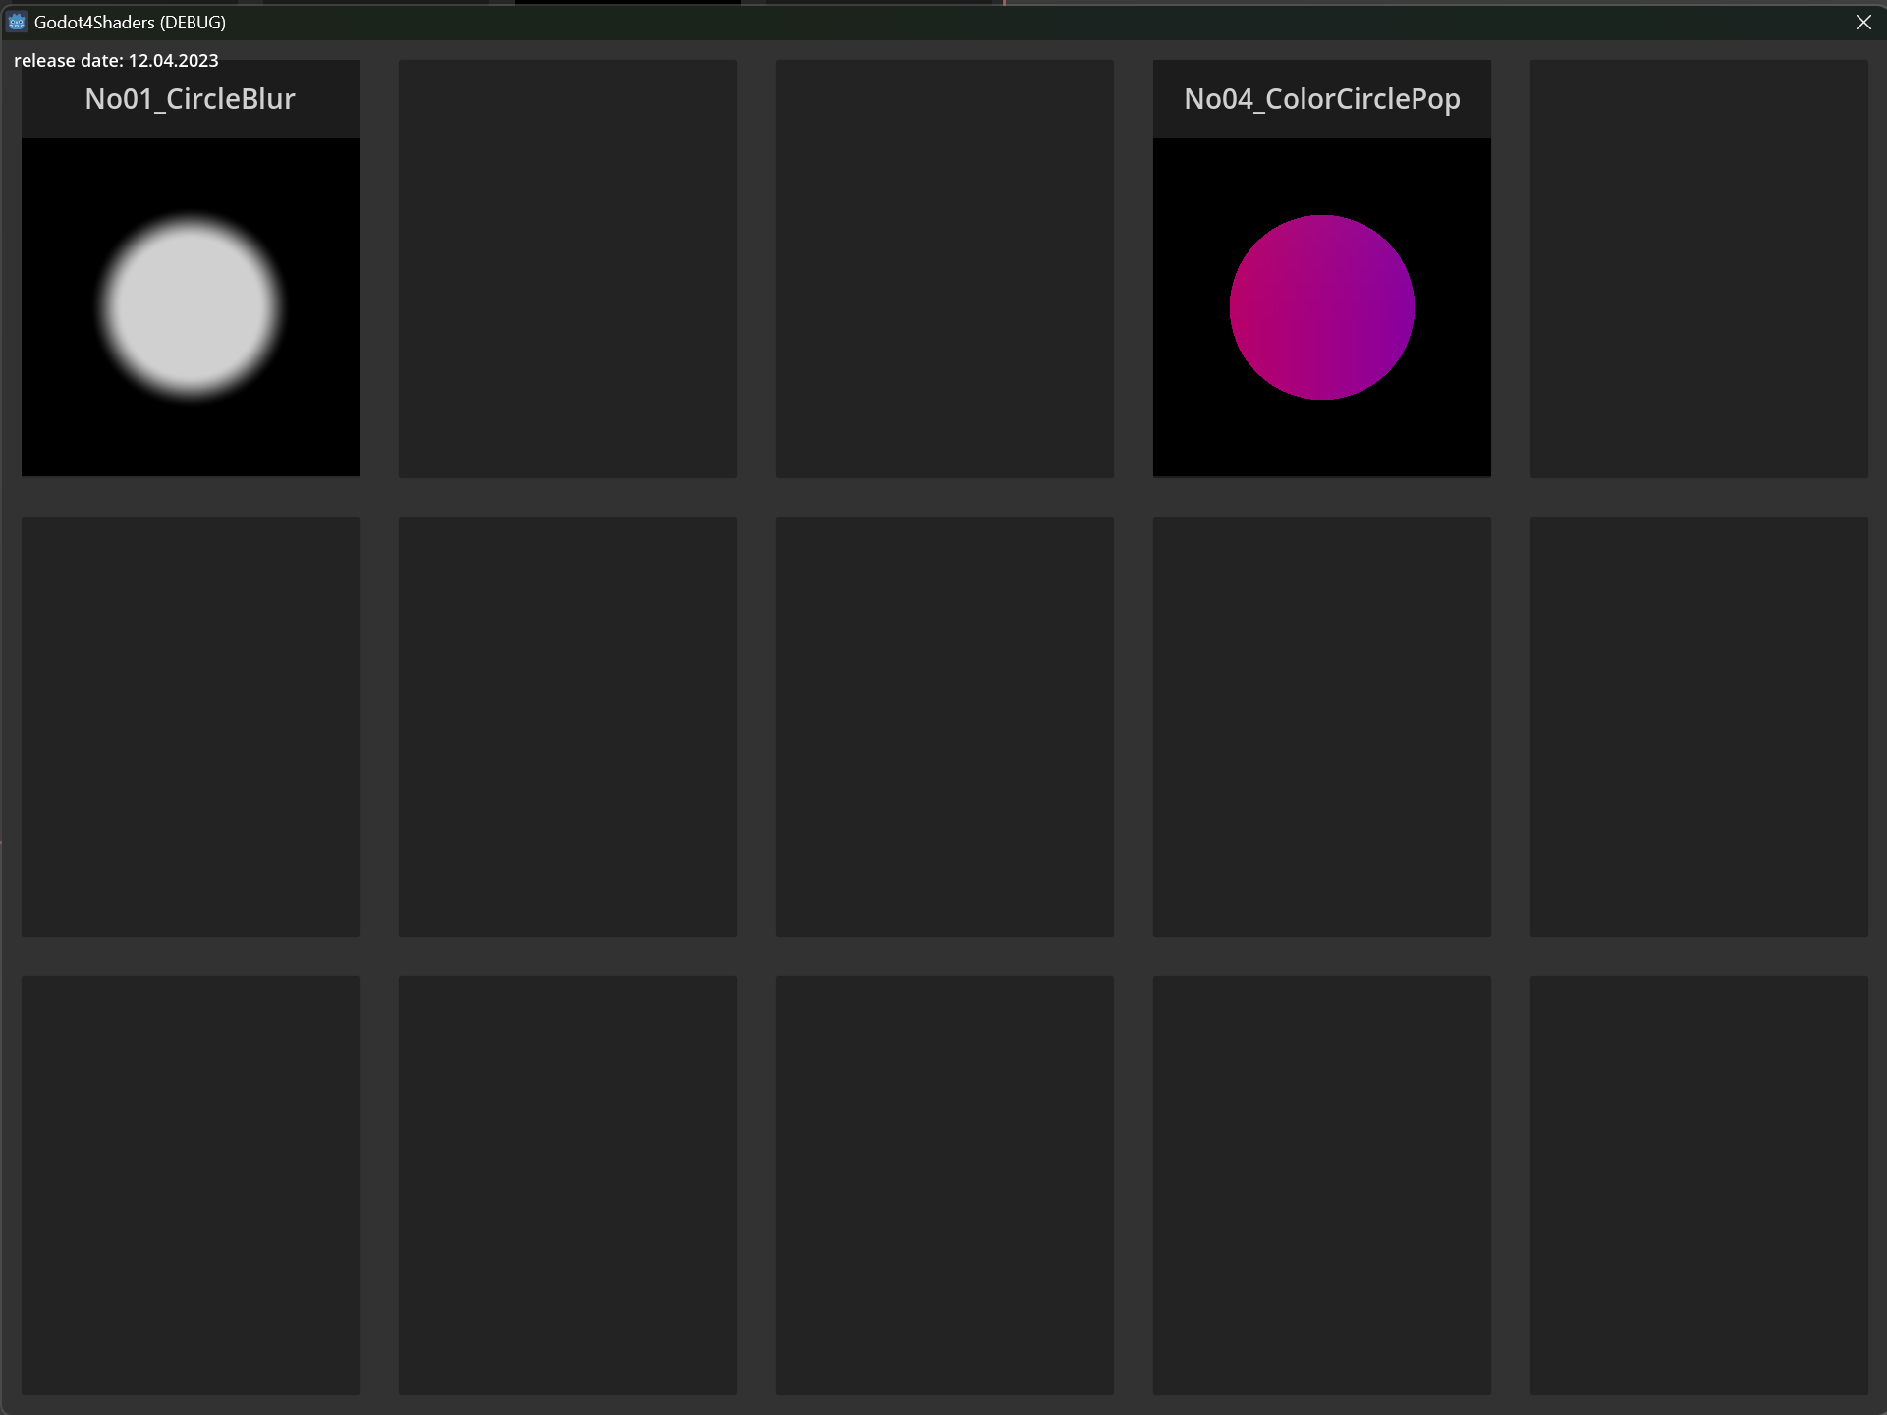Pick the center tile of the grid
Screen dimensions: 1887x1415
point(944,727)
